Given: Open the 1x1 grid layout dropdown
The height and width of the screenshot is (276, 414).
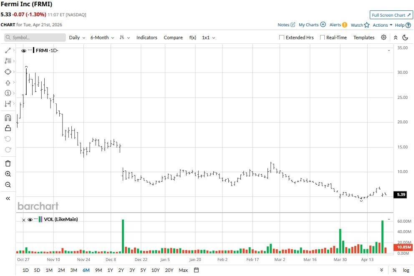Looking at the screenshot, I should point(209,38).
